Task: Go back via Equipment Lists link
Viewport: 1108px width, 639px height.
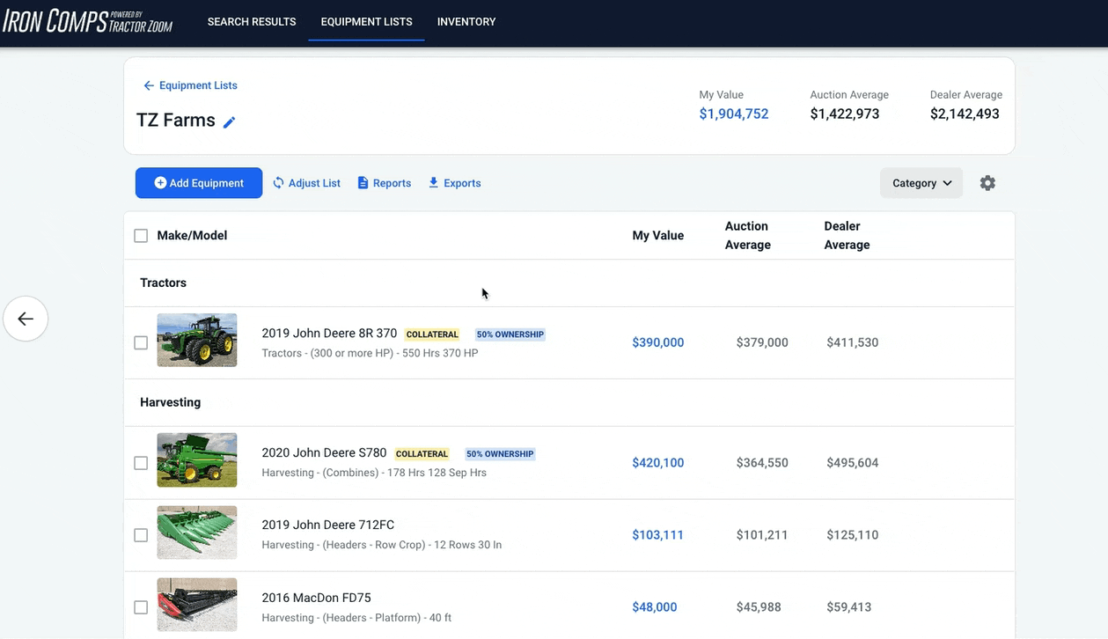Action: pyautogui.click(x=190, y=85)
